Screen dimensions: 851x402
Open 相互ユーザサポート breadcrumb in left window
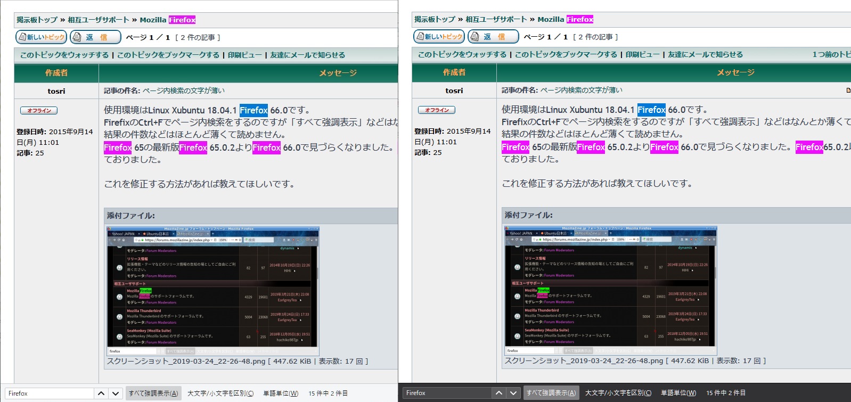[99, 20]
